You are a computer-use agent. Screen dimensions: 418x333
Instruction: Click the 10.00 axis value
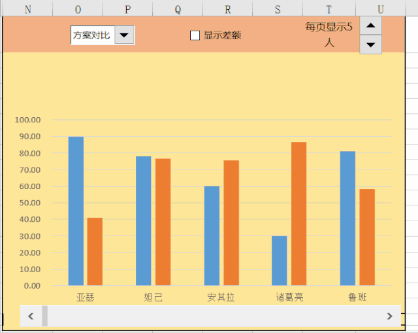click(x=30, y=270)
